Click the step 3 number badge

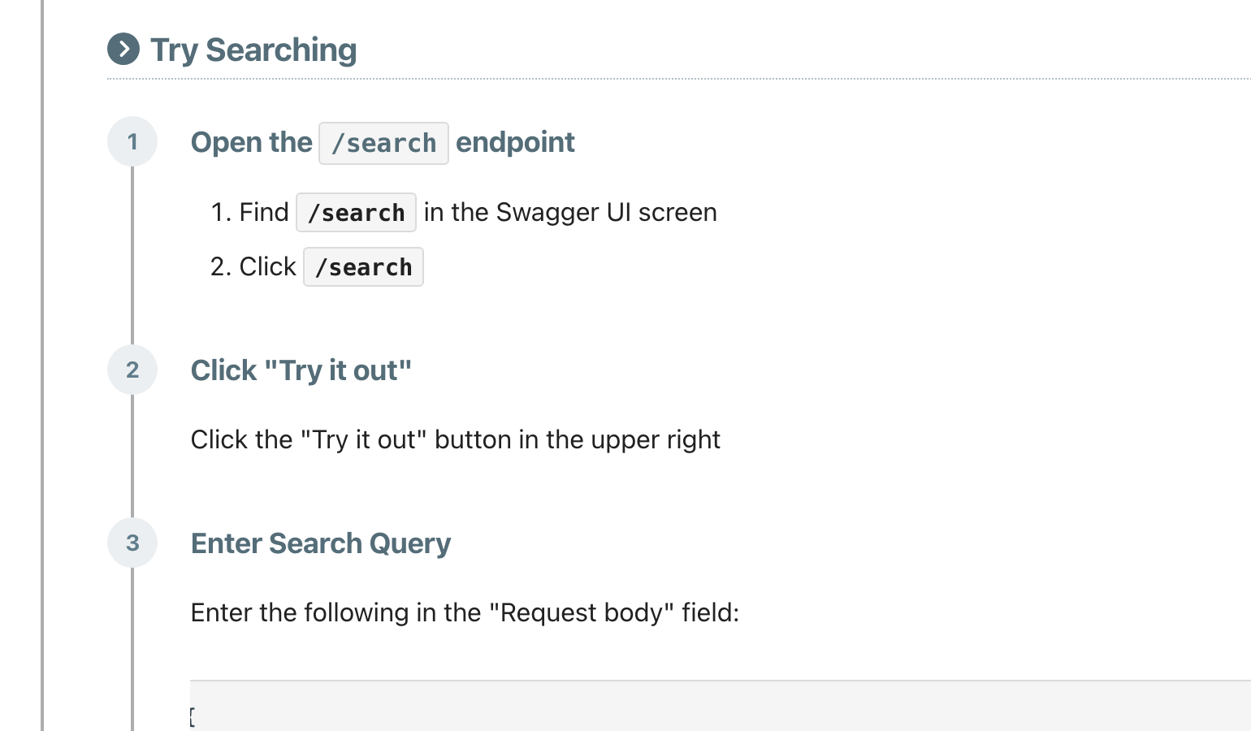132,543
